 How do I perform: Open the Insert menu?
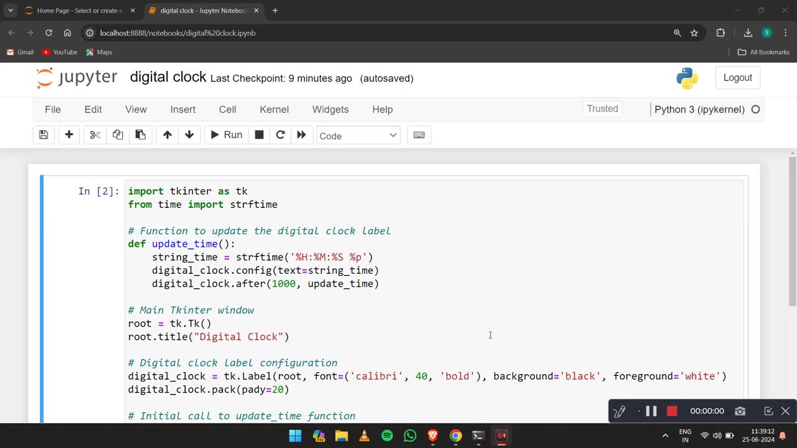tap(183, 109)
